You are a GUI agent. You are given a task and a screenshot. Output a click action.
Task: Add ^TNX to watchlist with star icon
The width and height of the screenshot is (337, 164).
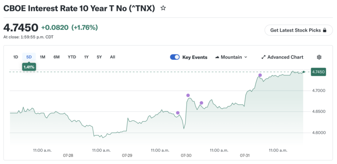click(x=163, y=8)
